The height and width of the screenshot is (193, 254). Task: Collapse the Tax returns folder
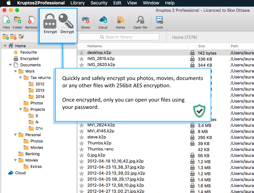(26, 78)
